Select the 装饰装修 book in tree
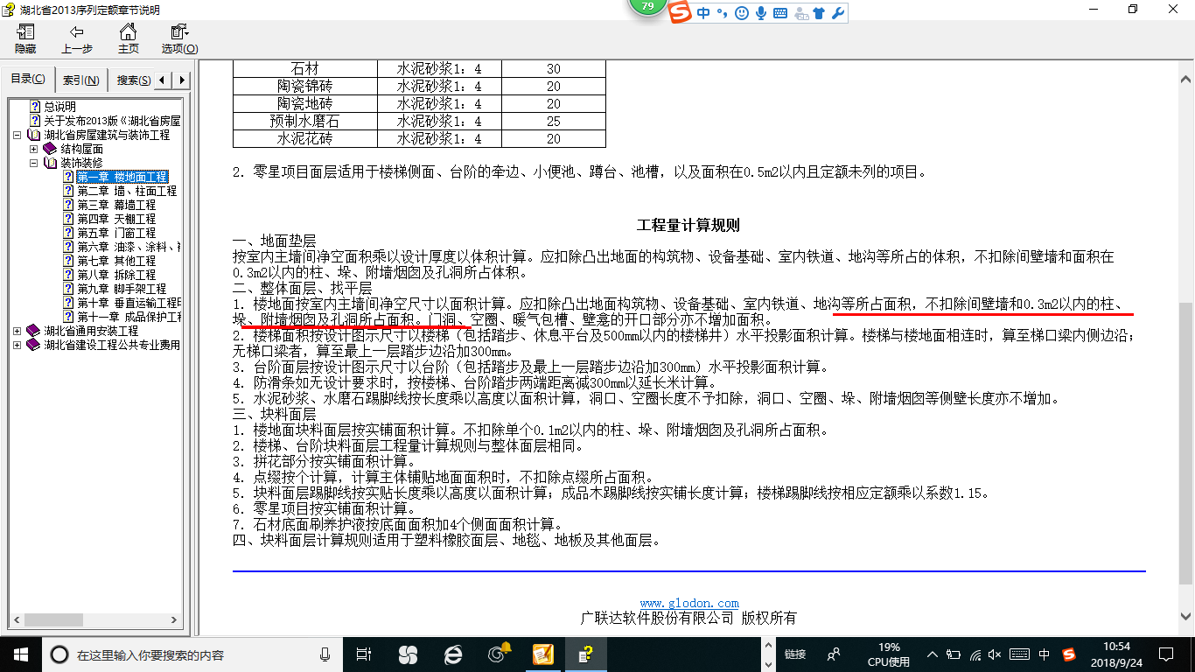This screenshot has height=672, width=1195. [80, 163]
